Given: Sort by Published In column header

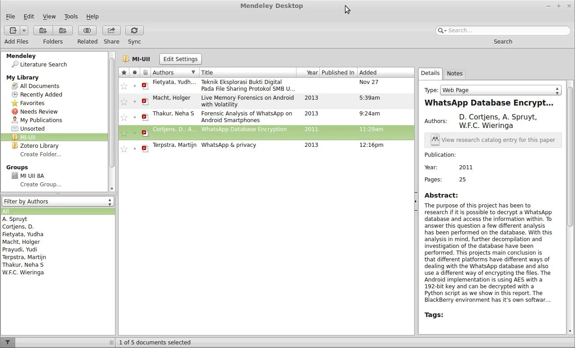Looking at the screenshot, I should pyautogui.click(x=338, y=72).
